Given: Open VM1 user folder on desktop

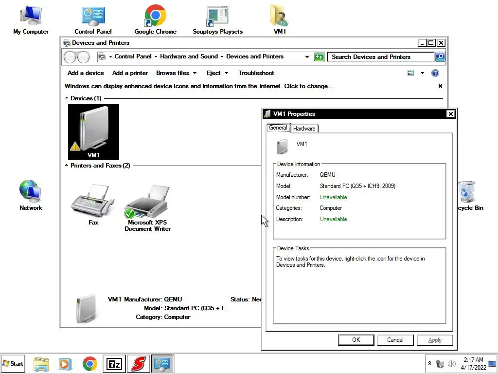Looking at the screenshot, I should [280, 19].
